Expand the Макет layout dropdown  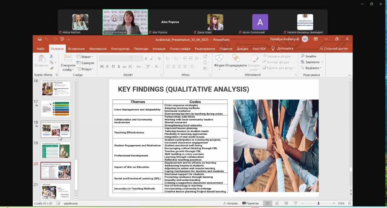(85, 57)
